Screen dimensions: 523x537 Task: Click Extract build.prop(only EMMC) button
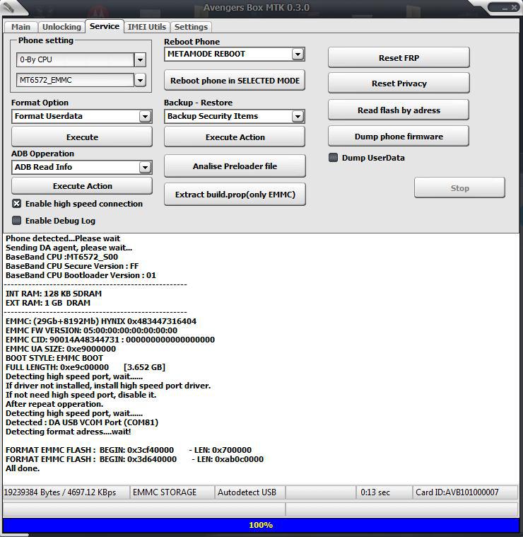[235, 195]
